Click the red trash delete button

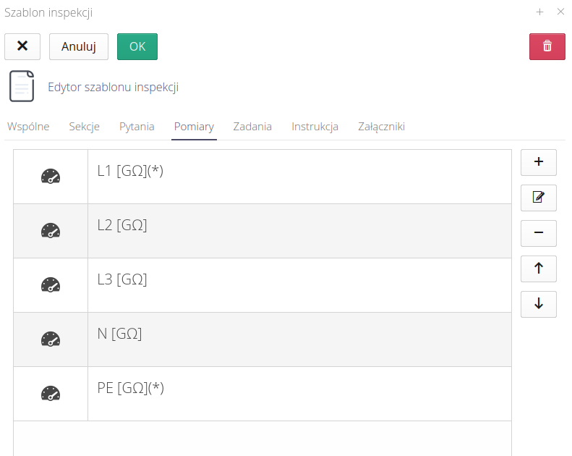(x=547, y=46)
